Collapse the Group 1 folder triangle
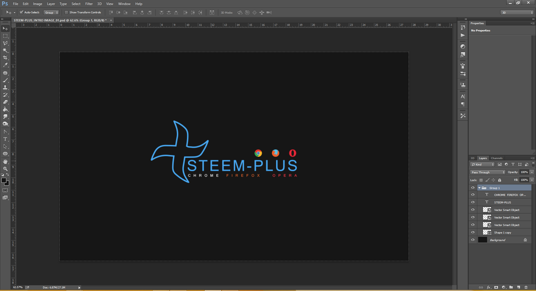 pos(479,188)
